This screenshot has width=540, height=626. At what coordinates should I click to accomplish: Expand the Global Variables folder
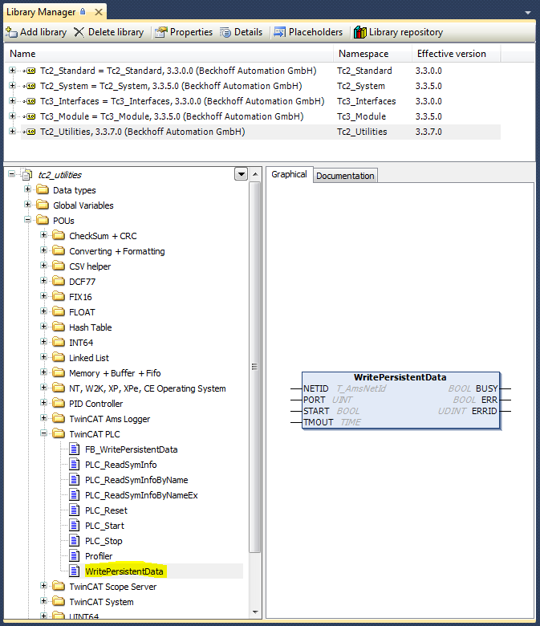click(x=27, y=204)
